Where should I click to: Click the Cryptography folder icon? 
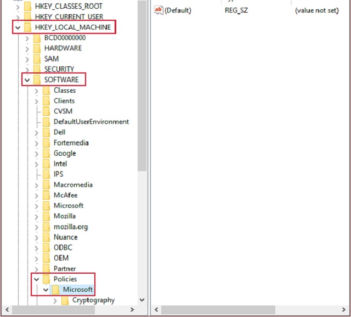(65, 300)
